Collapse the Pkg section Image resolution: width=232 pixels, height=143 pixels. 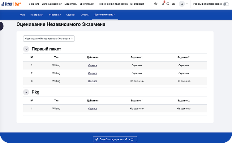pos(26,92)
